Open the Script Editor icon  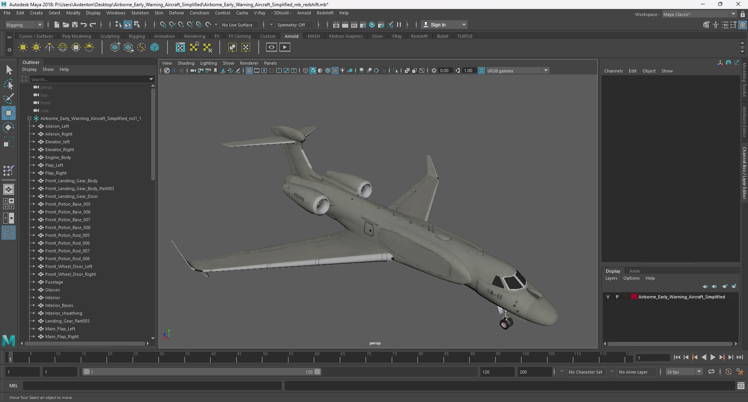tap(741, 386)
